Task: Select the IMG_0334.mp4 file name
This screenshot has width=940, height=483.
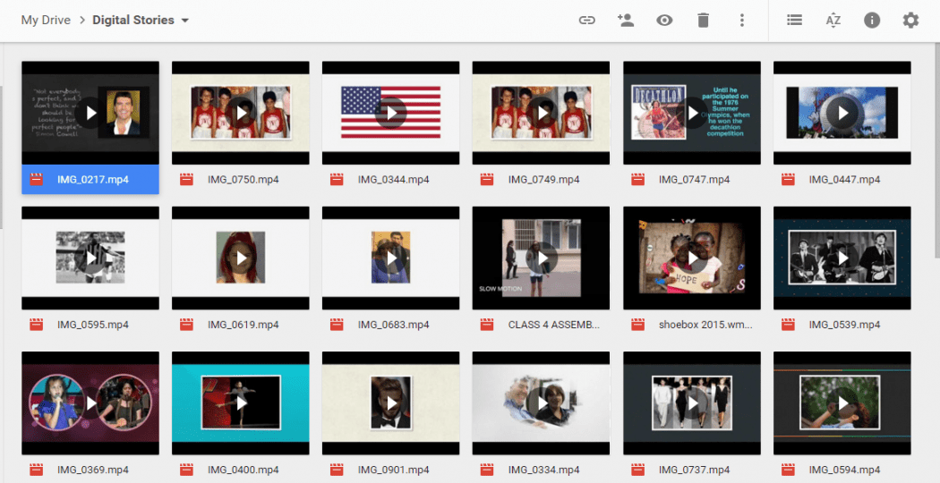Action: tap(543, 470)
